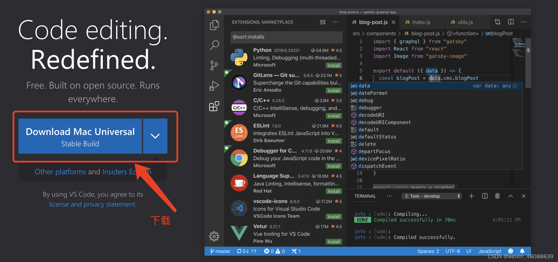Image resolution: width=558 pixels, height=262 pixels.
Task: Click Spaces: 2 indentation setting
Action: 428,251
